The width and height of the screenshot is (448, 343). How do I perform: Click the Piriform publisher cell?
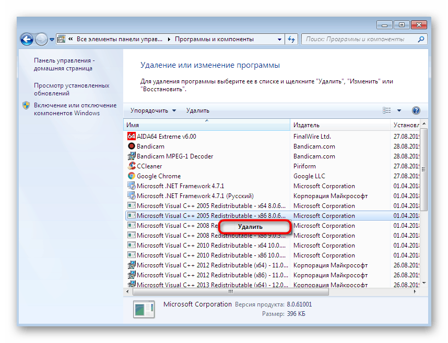click(304, 166)
